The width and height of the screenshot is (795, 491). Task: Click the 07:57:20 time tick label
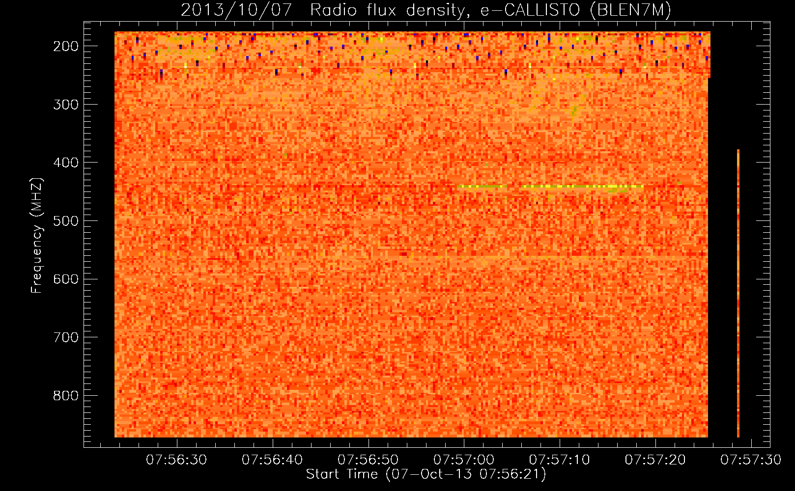(x=655, y=460)
